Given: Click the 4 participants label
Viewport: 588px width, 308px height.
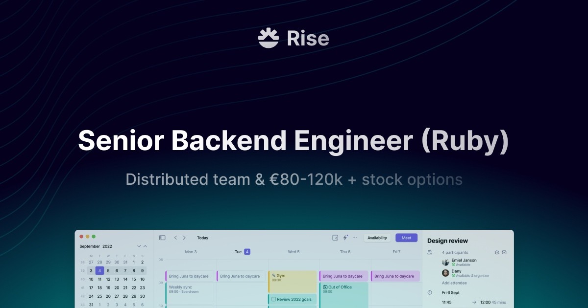Looking at the screenshot, I should (455, 252).
